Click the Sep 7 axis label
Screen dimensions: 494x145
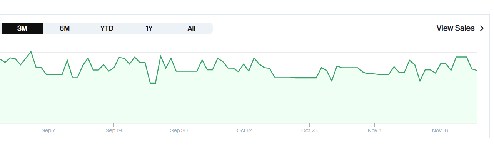[48, 130]
